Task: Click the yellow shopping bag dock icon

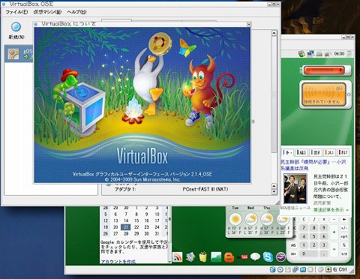Action: 203,256
